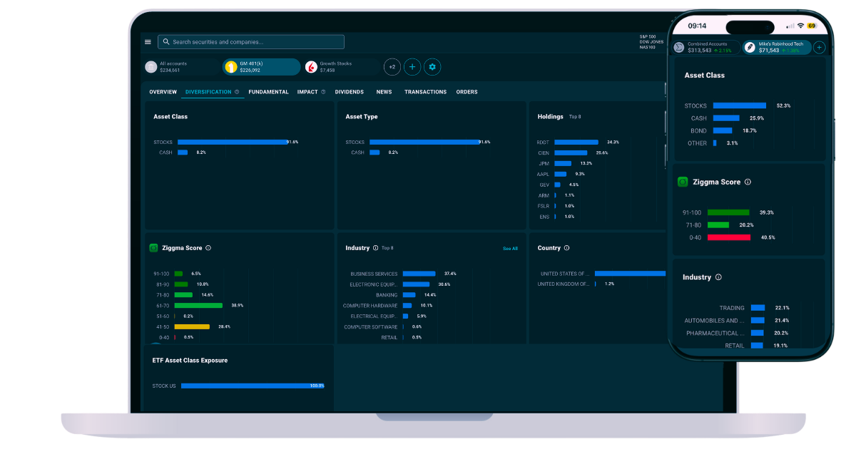The image size is (856, 449).
Task: Click the CIEN holding row
Action: [574, 153]
